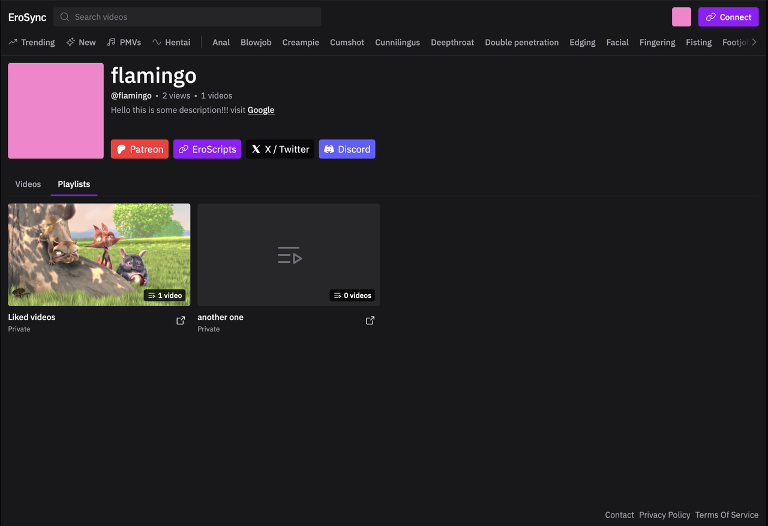The width and height of the screenshot is (768, 526).
Task: Open the Liked videos playlist thumbnail
Action: coord(99,255)
